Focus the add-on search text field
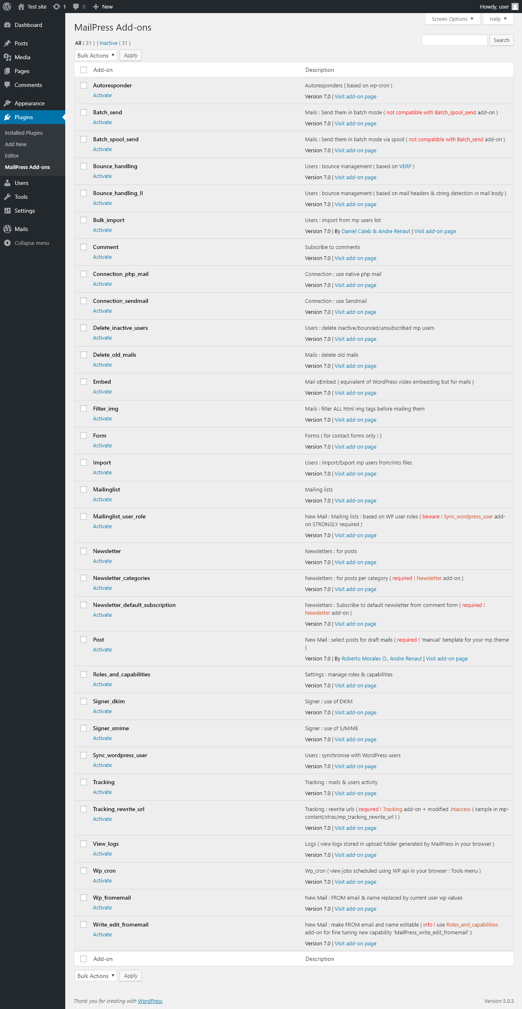This screenshot has width=522, height=1009. coord(454,40)
